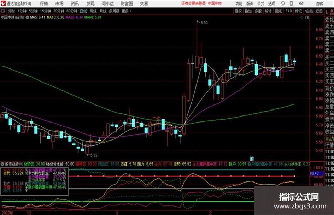334x215 pixels.
Task: Click 散户筹码集中度 47.064% in info box
Action: [47, 187]
